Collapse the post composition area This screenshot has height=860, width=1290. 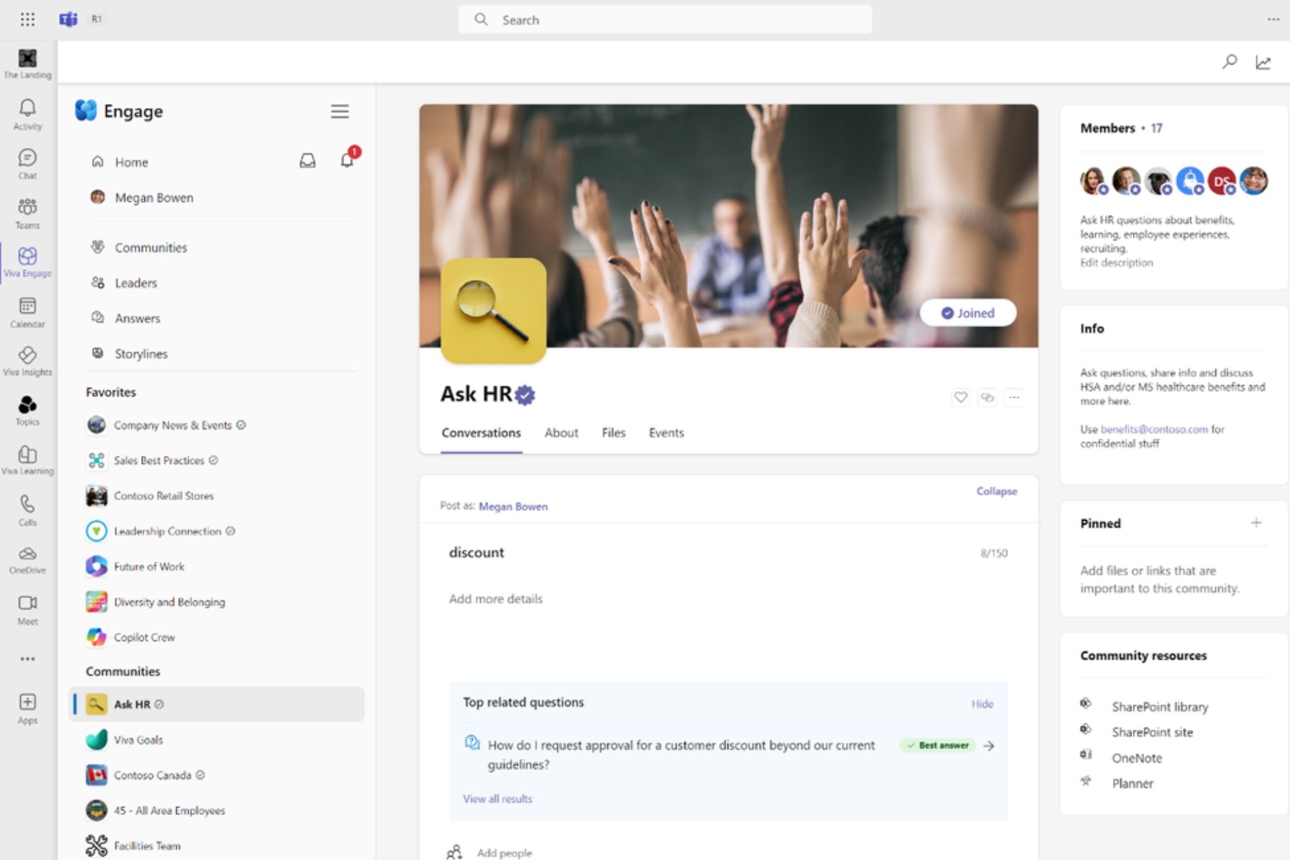tap(997, 490)
